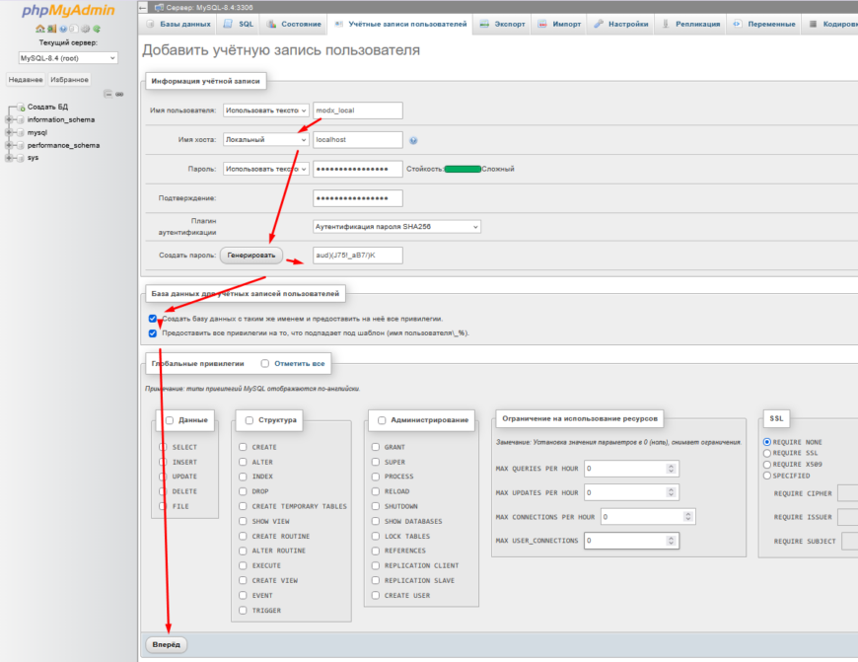
Task: Click the password confirmation field
Action: pos(358,198)
